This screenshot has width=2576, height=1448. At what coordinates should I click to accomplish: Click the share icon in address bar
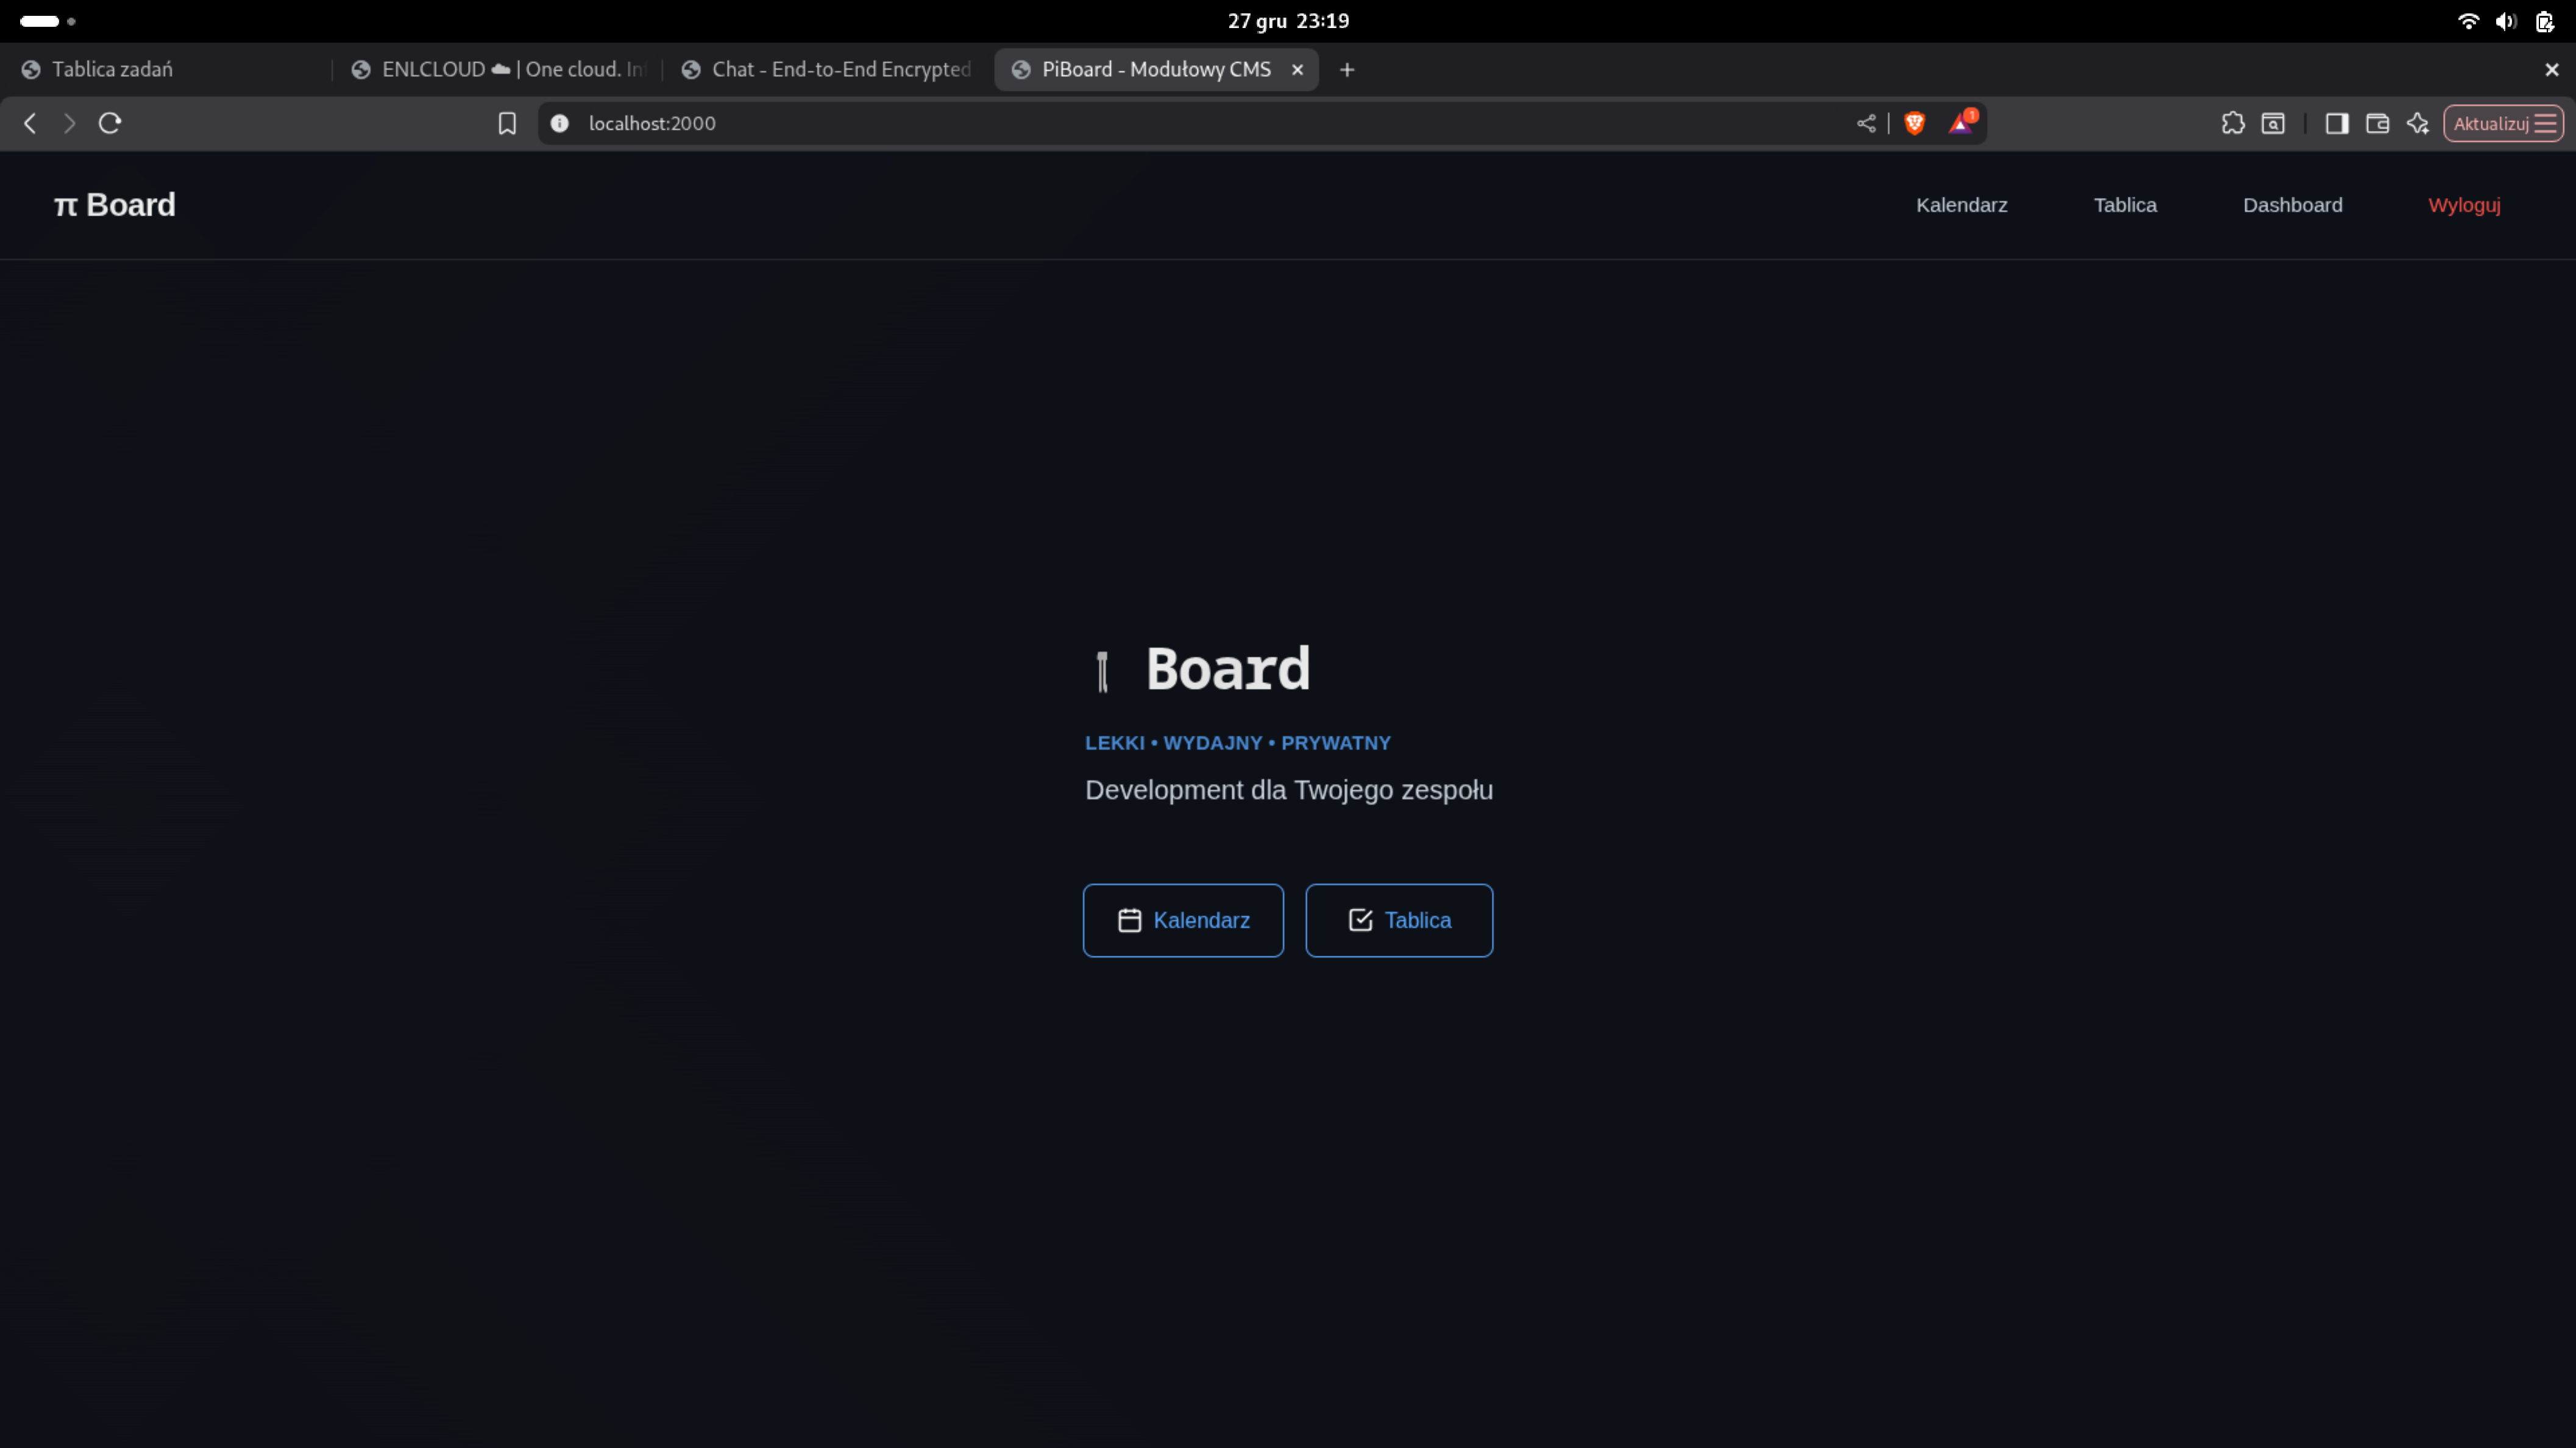click(1866, 123)
